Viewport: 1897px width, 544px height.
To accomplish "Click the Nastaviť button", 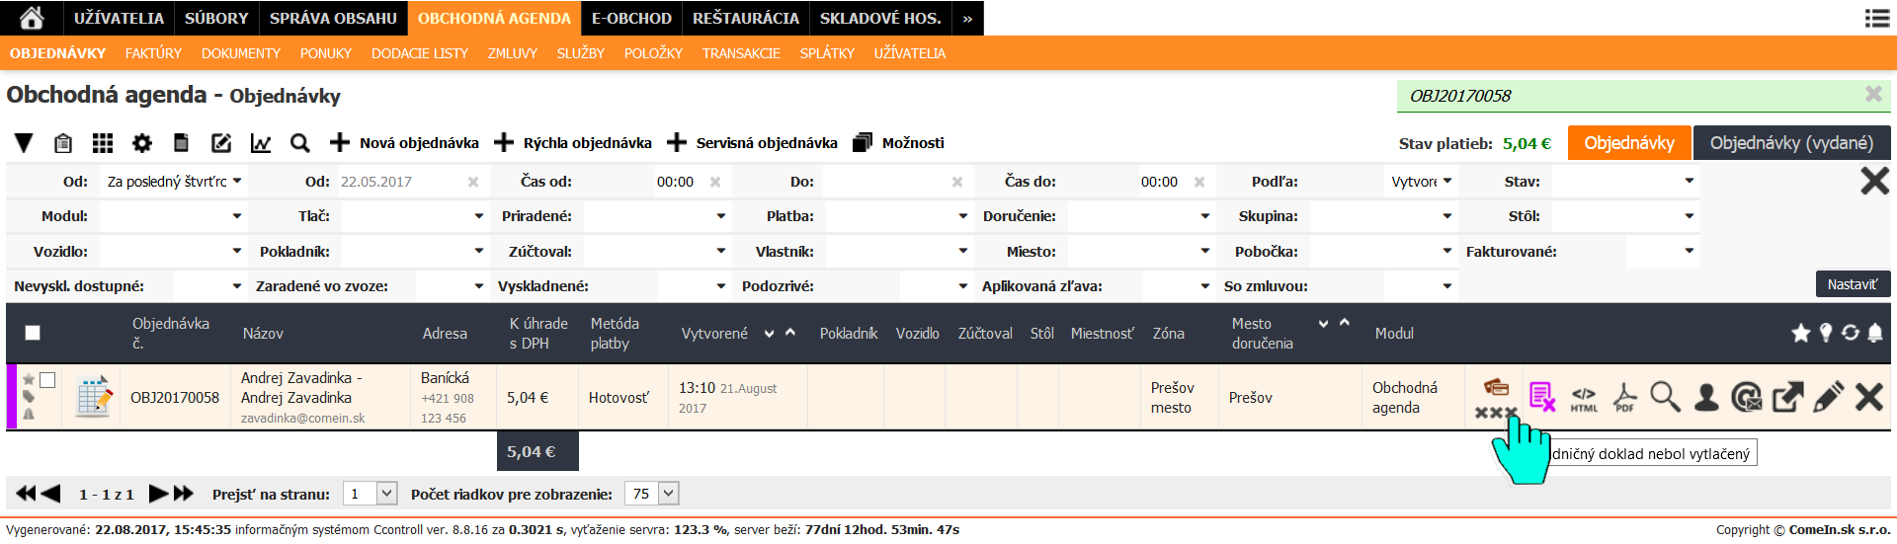I will [1852, 284].
